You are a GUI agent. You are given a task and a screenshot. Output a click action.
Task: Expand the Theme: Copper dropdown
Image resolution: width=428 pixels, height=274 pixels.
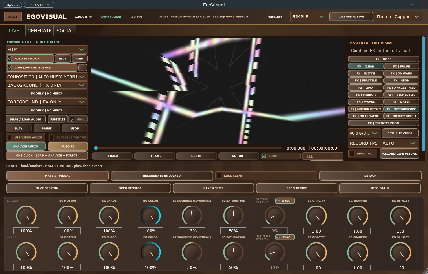click(x=399, y=16)
